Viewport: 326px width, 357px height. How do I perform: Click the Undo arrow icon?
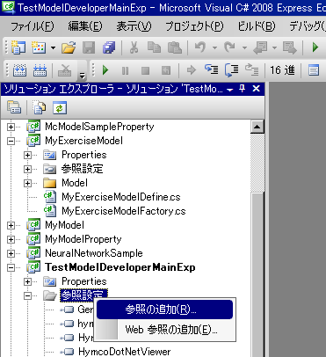(200, 47)
